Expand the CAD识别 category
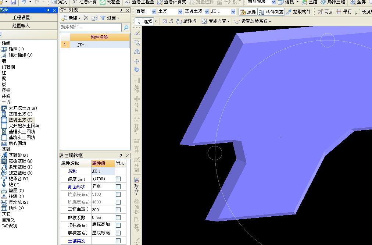The height and width of the screenshot is (245, 372). (9, 226)
